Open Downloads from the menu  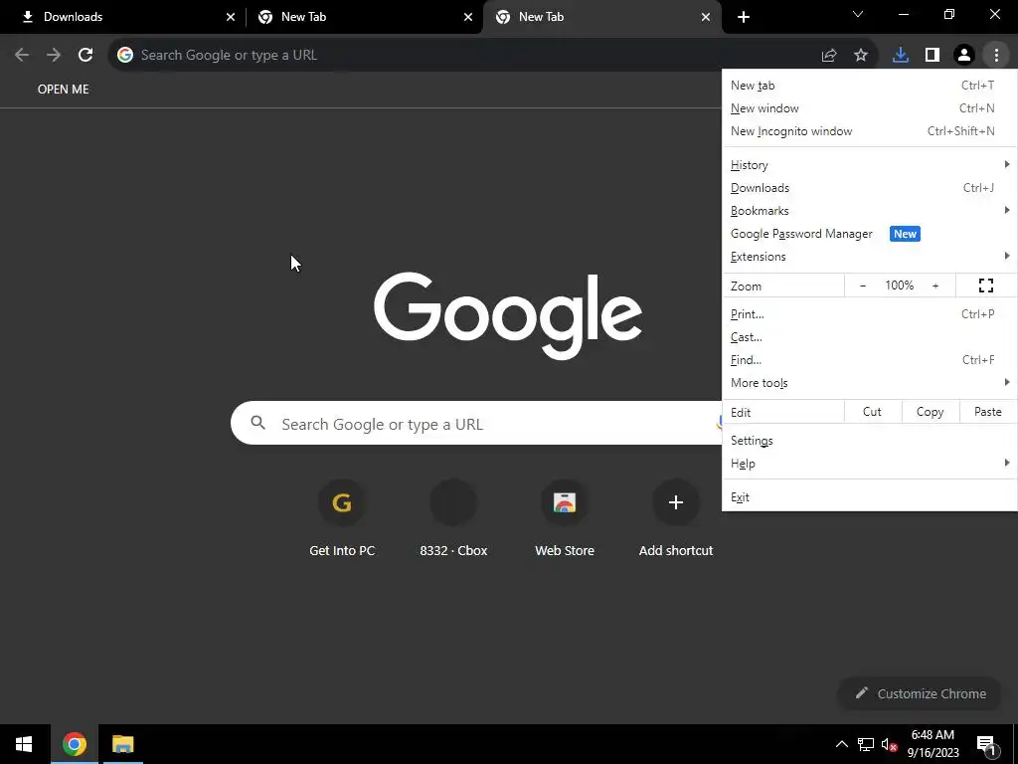pos(869,188)
